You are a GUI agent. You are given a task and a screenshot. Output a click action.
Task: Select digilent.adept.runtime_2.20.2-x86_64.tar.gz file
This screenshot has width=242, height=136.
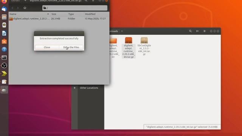(129, 48)
